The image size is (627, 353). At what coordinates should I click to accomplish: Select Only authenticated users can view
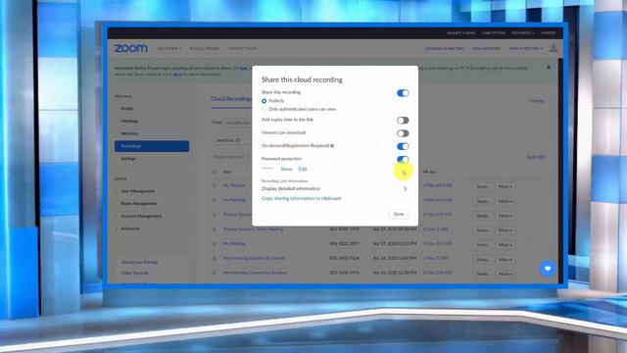(264, 109)
